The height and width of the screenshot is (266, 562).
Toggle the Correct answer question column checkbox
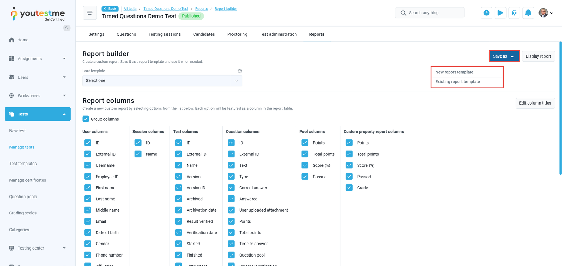click(x=231, y=188)
